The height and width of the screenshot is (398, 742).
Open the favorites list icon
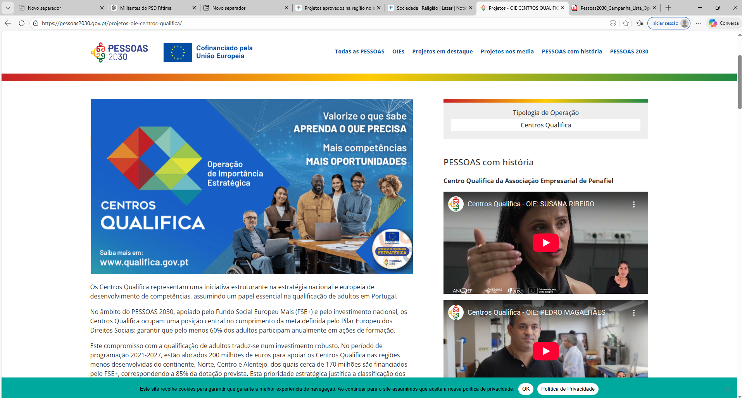click(x=640, y=23)
